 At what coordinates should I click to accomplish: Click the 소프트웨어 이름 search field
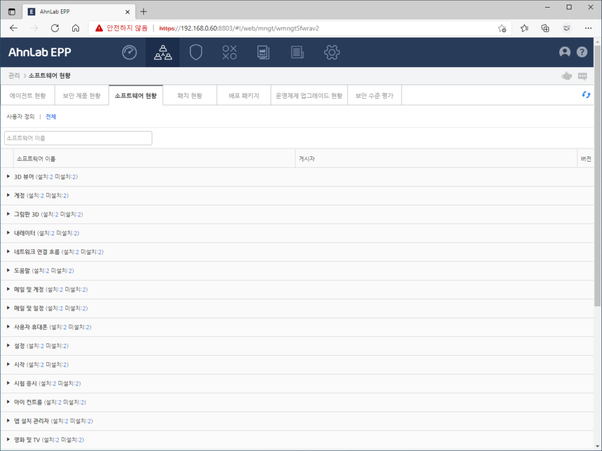(78, 138)
